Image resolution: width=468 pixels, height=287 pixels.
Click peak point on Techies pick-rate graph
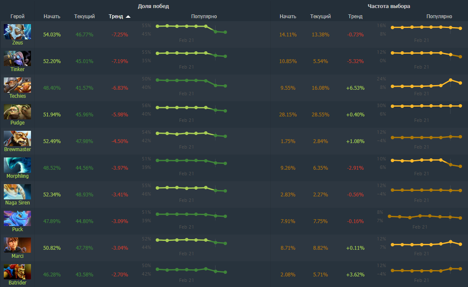pyautogui.click(x=451, y=80)
